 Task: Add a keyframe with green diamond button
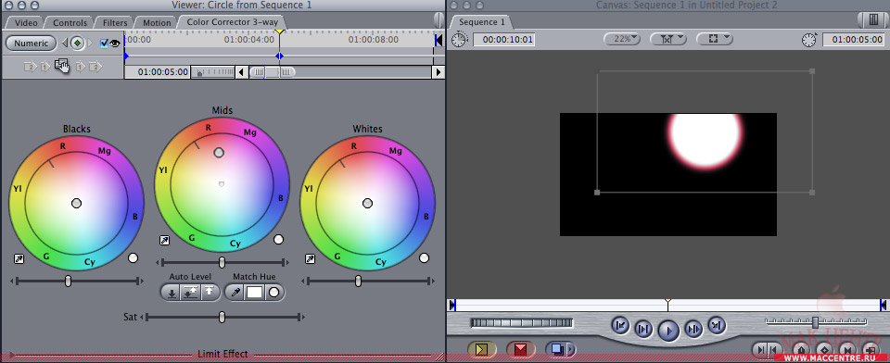[77, 44]
